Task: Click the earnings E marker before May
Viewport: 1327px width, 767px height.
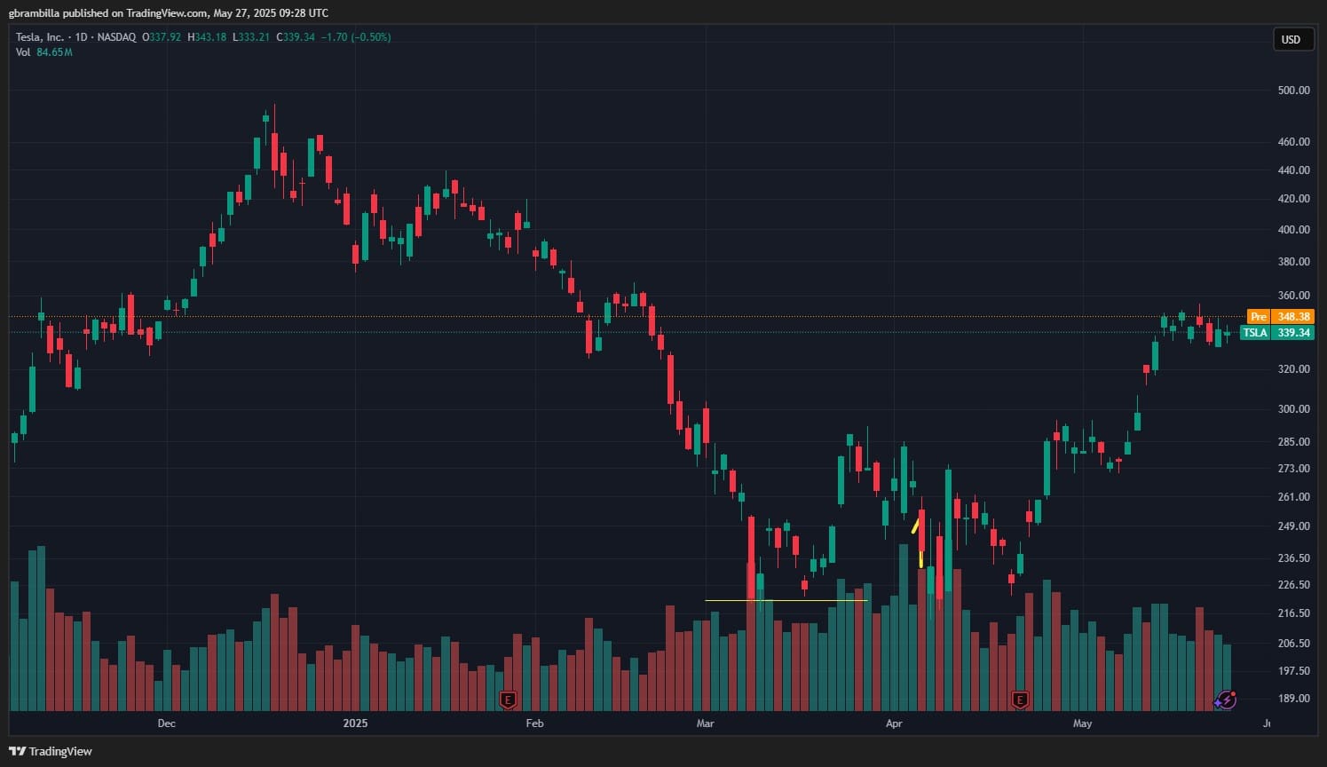Action: 1021,700
